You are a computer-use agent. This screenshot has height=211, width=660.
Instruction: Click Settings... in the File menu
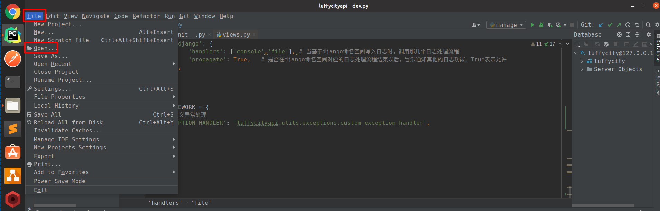coord(101,89)
